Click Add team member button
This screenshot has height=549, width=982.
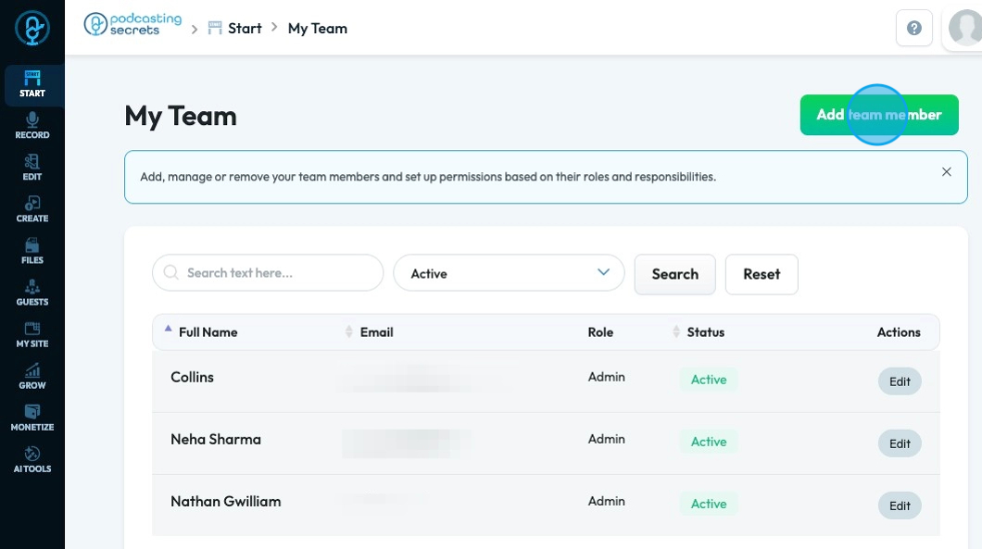point(878,115)
